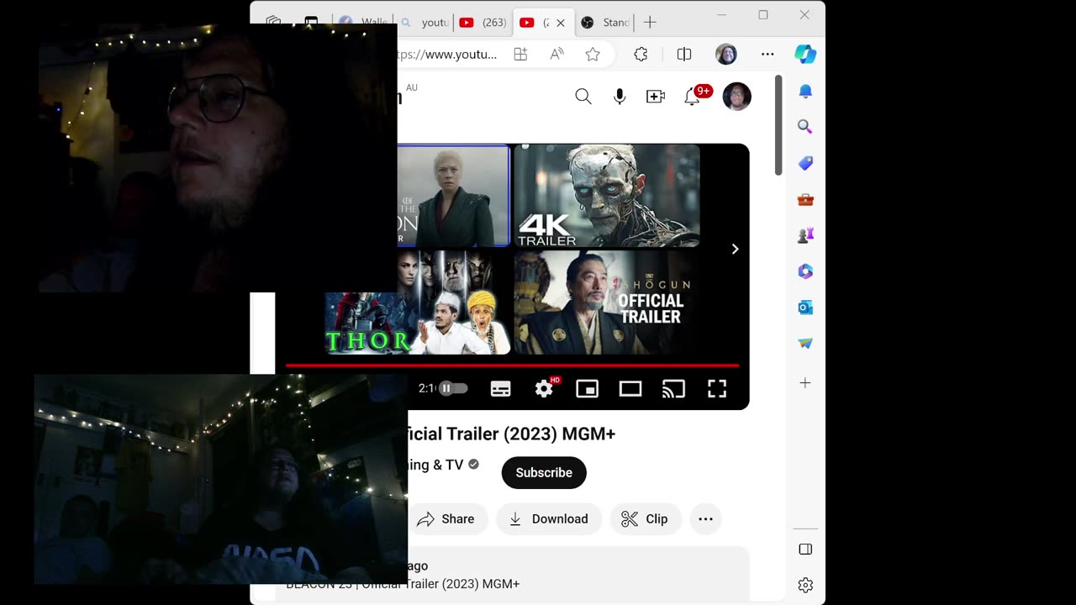Switch to the Walle browser tab
Viewport: 1076px width, 605px height.
click(x=362, y=23)
